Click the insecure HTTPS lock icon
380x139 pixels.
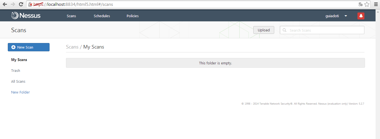(x=30, y=4)
